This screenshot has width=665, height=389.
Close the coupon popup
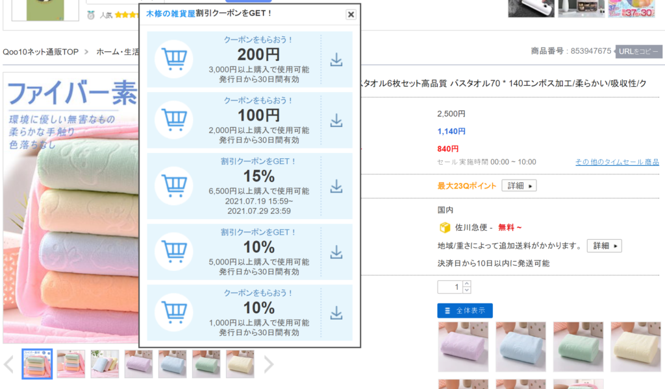pyautogui.click(x=351, y=14)
